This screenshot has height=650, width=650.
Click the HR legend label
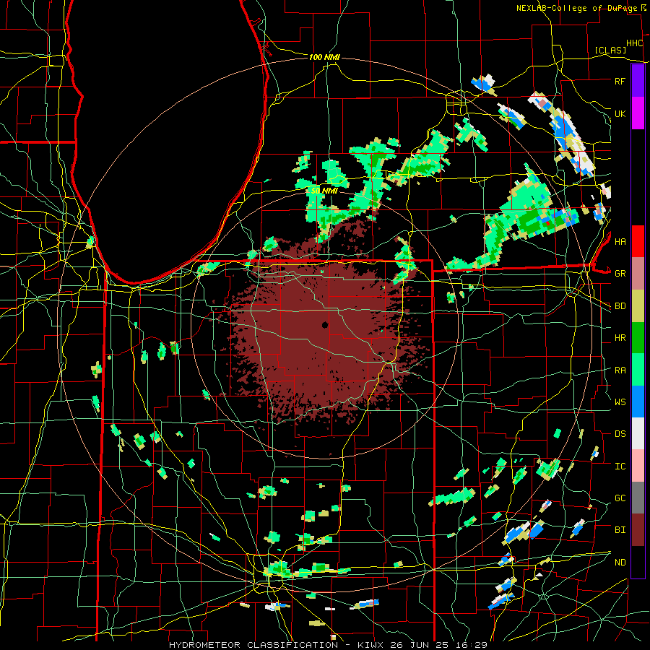[x=620, y=338]
